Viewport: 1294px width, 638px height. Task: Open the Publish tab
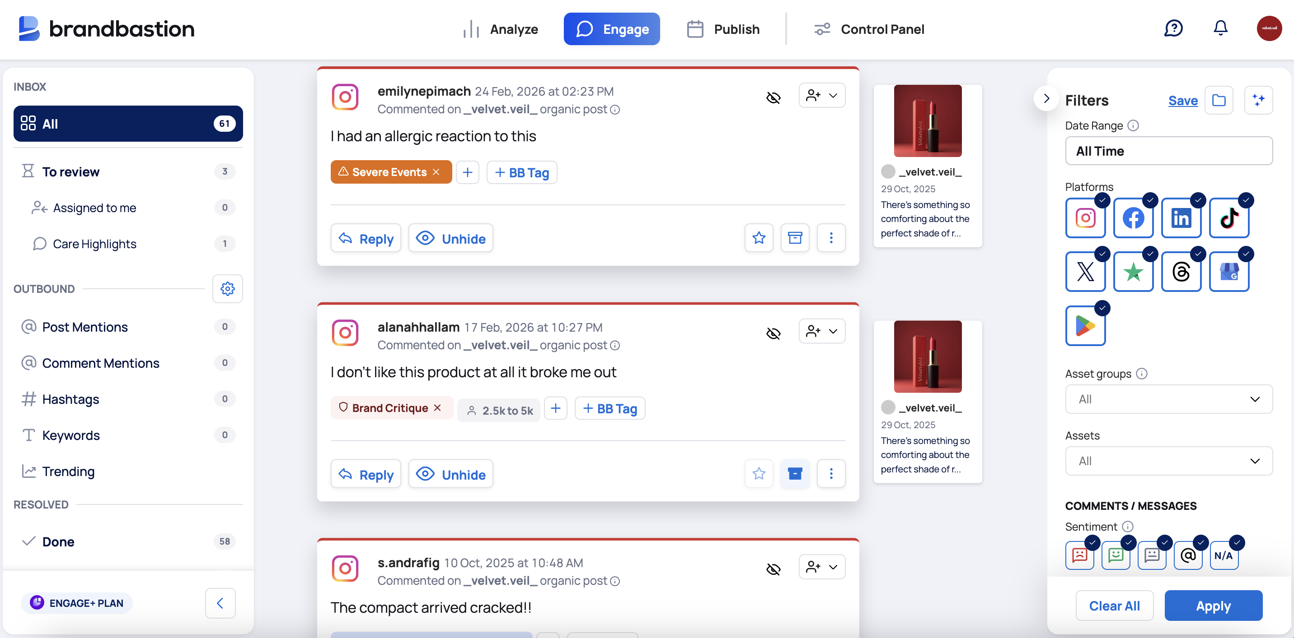coord(723,29)
